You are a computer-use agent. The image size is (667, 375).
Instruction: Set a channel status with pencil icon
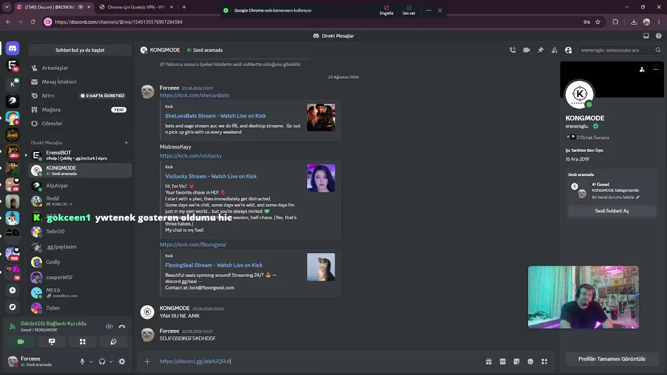pyautogui.click(x=638, y=197)
